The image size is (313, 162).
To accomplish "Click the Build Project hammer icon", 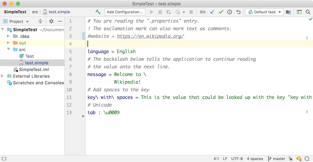I will 98,12.
